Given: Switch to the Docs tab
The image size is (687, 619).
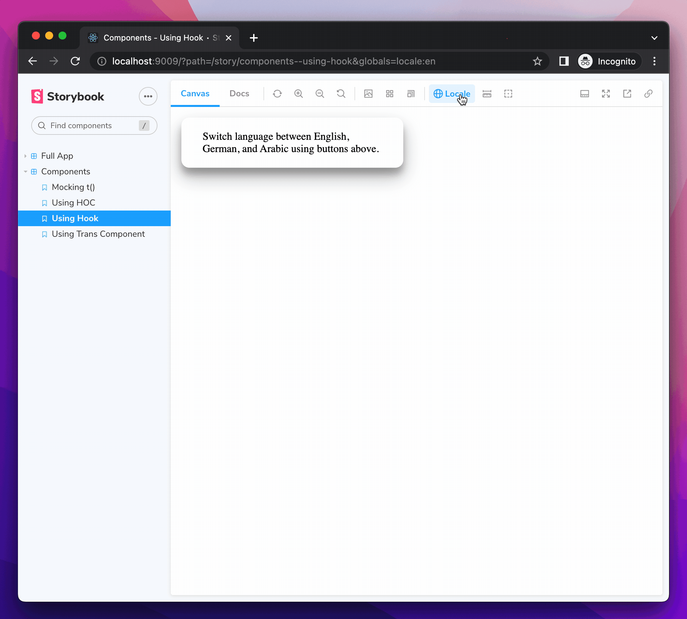Looking at the screenshot, I should [x=239, y=94].
